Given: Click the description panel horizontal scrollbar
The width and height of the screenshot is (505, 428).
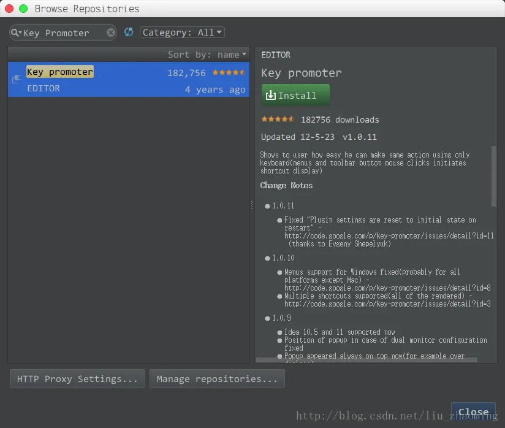Looking at the screenshot, I should click(368, 361).
